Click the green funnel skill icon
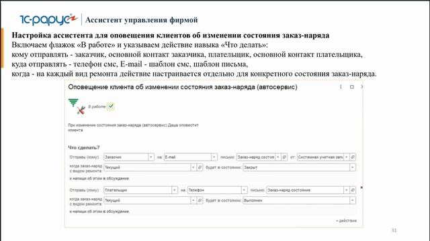 tap(73, 102)
